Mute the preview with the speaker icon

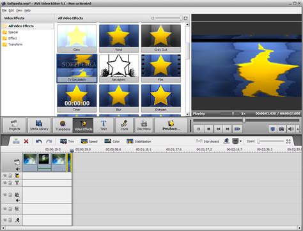pos(291,129)
